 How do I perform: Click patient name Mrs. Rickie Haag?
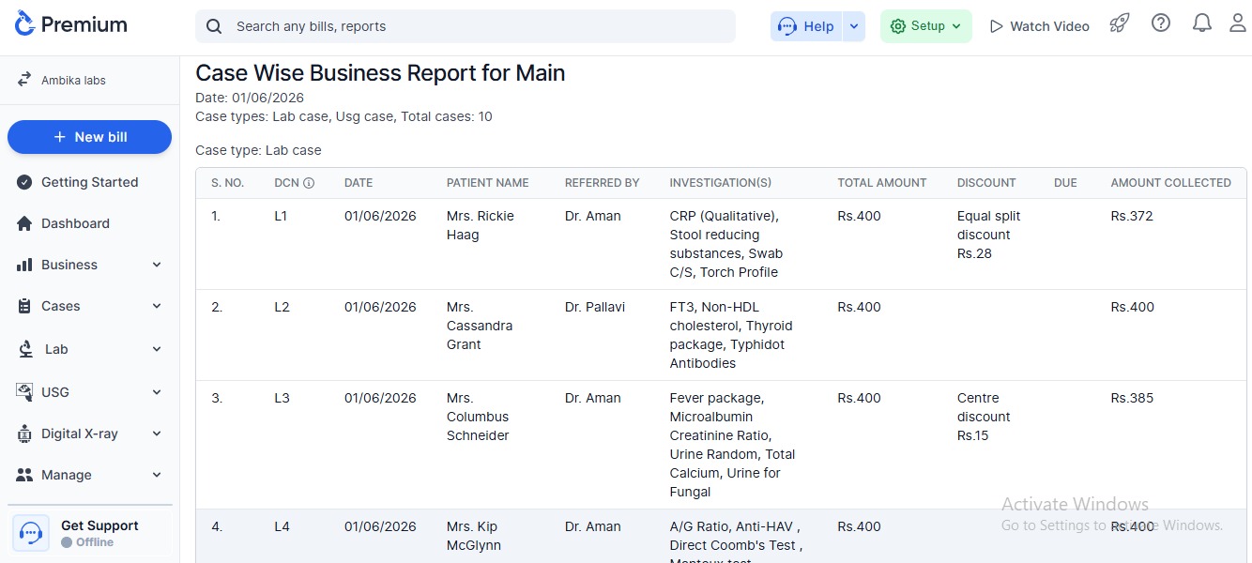pyautogui.click(x=481, y=225)
